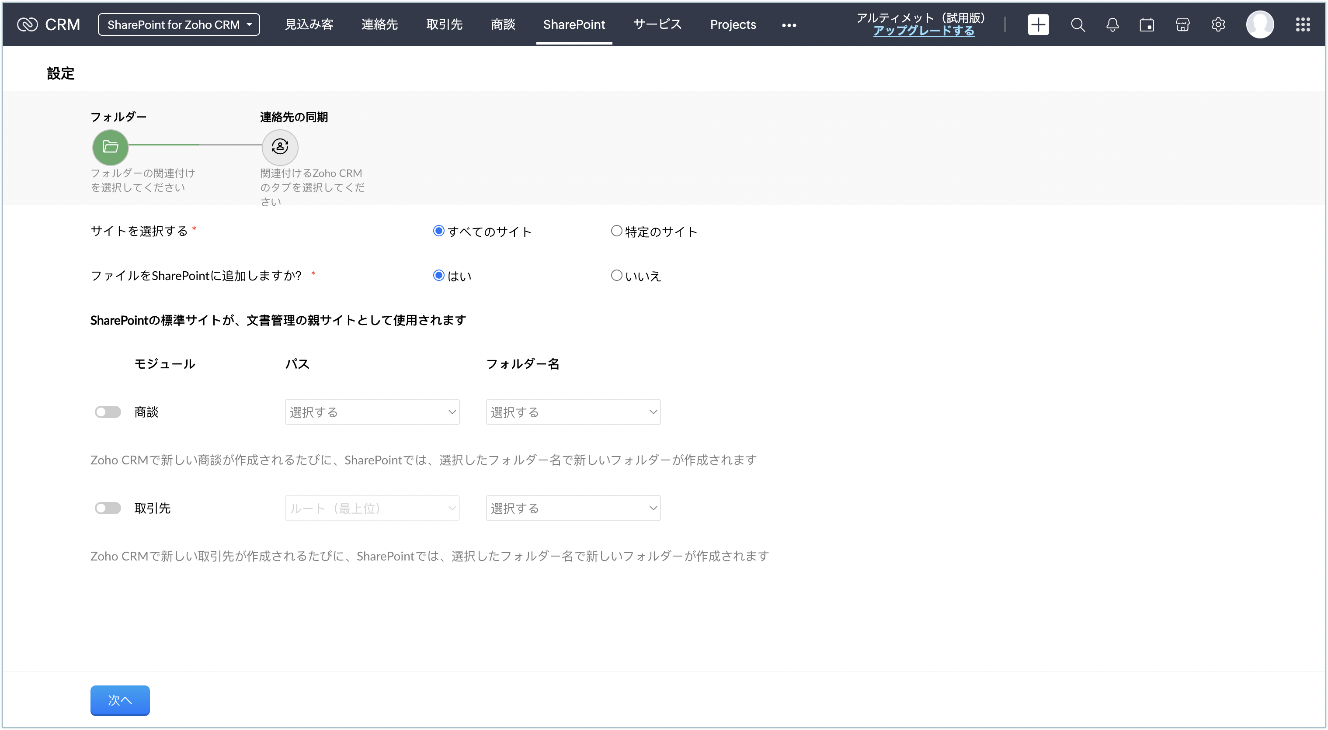Open the search magnifier icon

pyautogui.click(x=1078, y=24)
